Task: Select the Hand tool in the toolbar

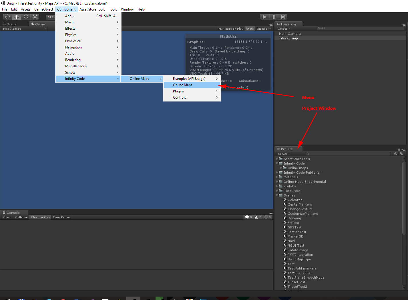Action: pos(7,17)
